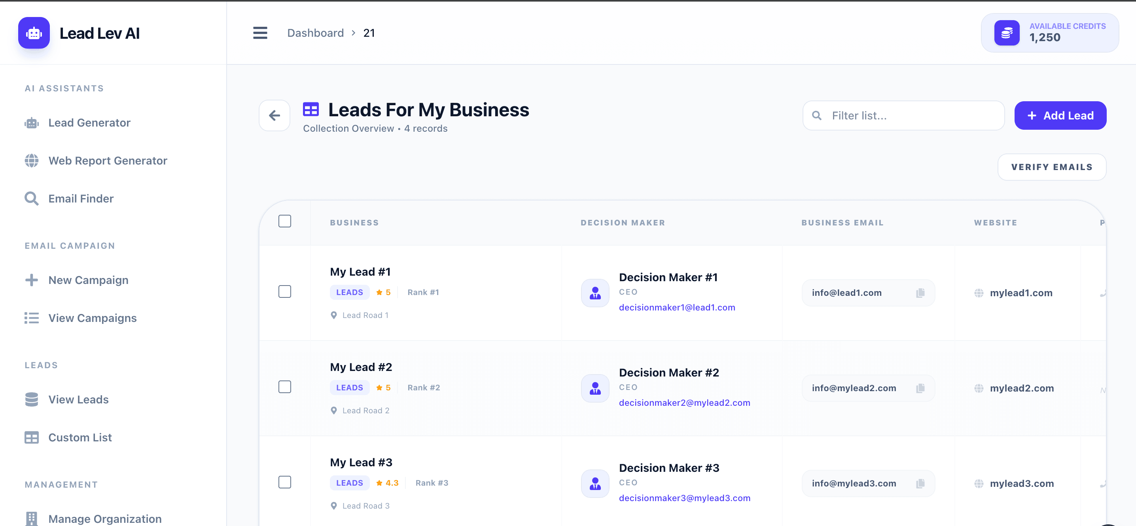Open Web Report Generator

point(96,161)
